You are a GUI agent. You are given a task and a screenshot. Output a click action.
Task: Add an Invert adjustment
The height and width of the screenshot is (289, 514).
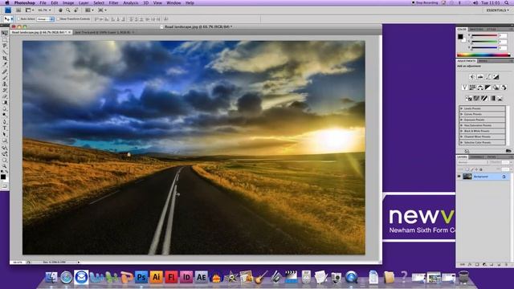[x=469, y=98]
